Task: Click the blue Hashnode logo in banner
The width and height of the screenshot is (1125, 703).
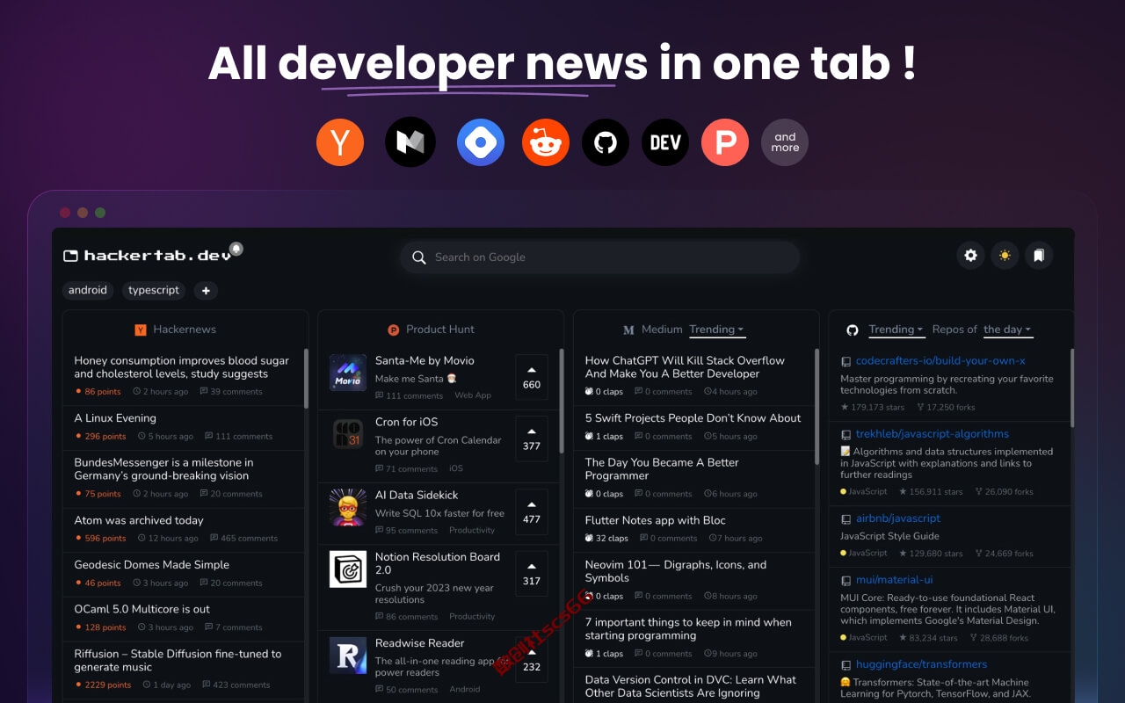Action: [x=481, y=141]
